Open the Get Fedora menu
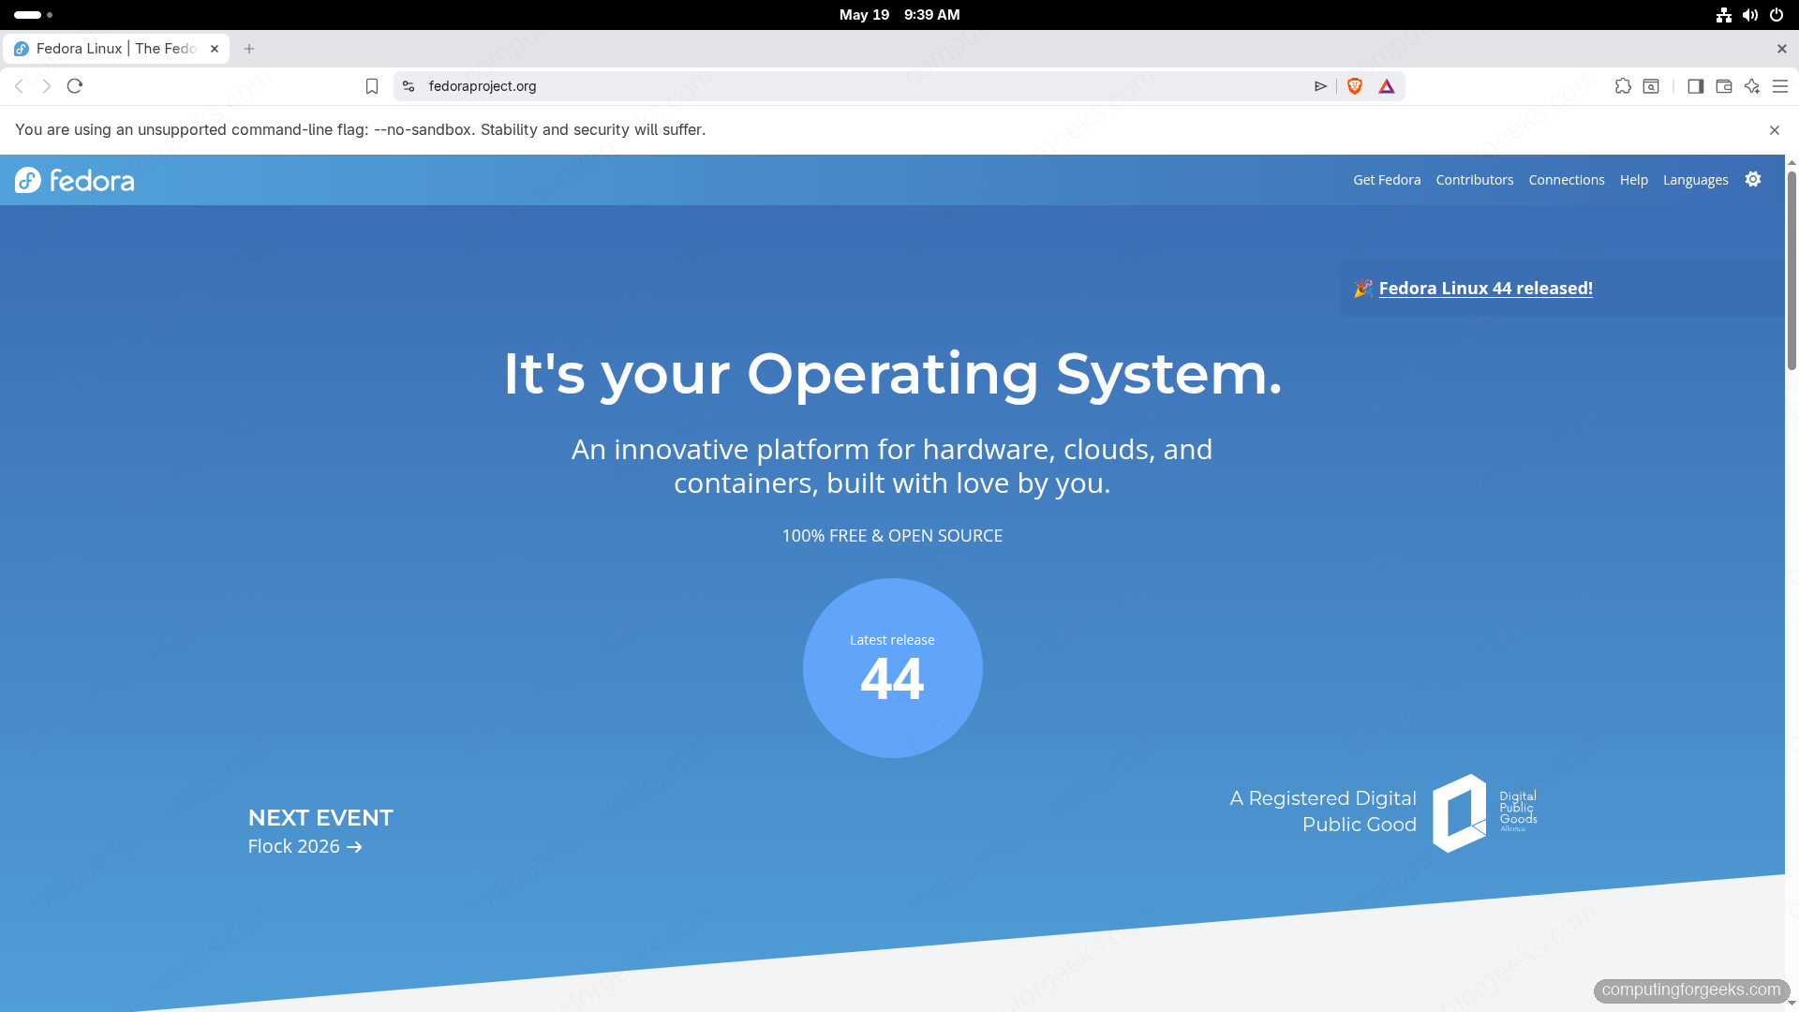The image size is (1799, 1012). point(1387,180)
